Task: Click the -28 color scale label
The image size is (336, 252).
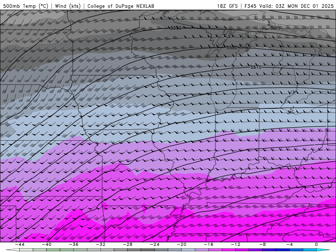Action: 128,244
